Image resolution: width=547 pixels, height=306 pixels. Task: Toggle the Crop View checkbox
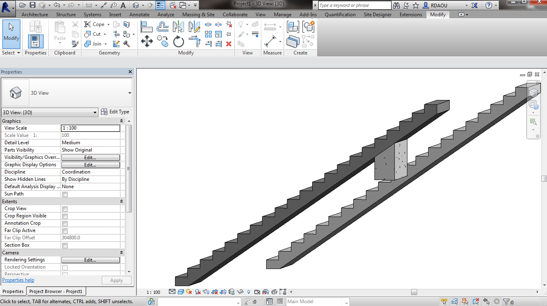pos(65,209)
